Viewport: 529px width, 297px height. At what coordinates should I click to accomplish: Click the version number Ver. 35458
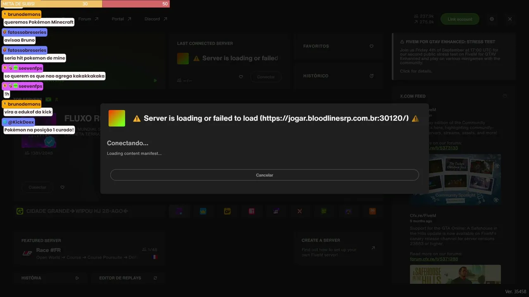click(x=516, y=292)
